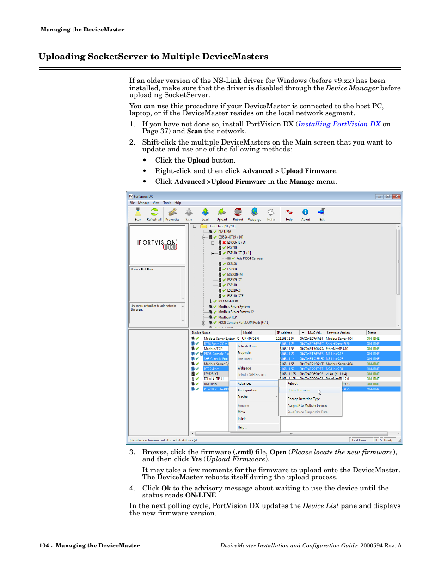The image size is (441, 572).
Task: Click the device list horizontal scrollbar
Action: [291, 434]
